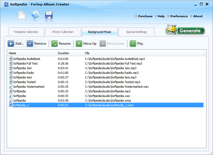Select the Softpedia Join name
This screenshot has width=213, height=155.
pyautogui.click(x=22, y=68)
